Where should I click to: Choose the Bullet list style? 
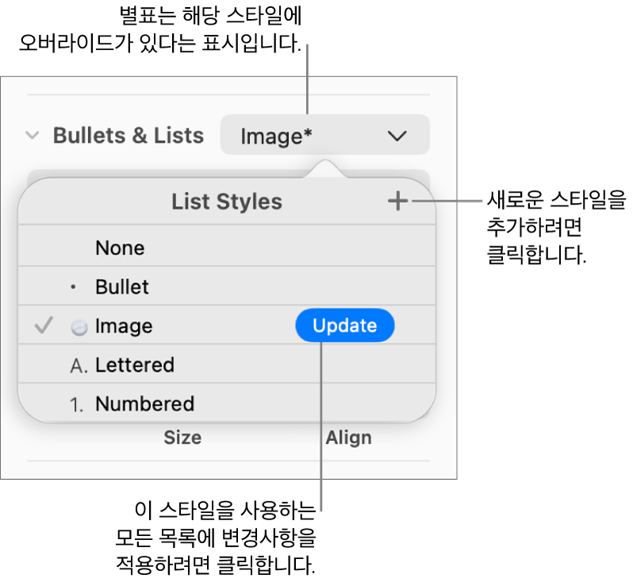122,287
